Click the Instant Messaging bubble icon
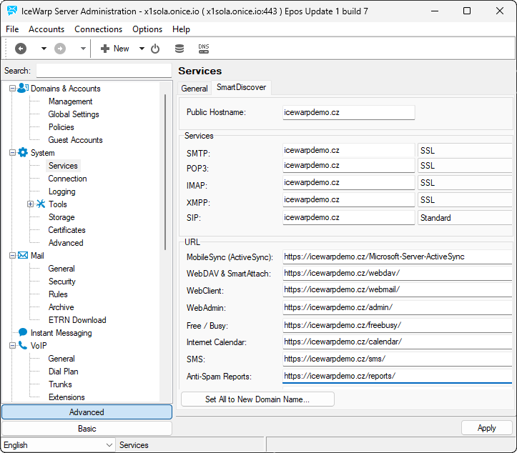 pos(23,332)
